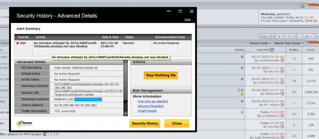This screenshot has height=139, width=319.
Task: Maximize the Security History window
Action: (180, 11)
